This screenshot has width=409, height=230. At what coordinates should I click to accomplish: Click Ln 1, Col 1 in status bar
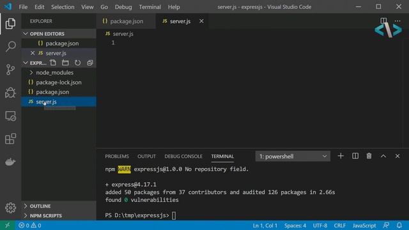coord(265,226)
